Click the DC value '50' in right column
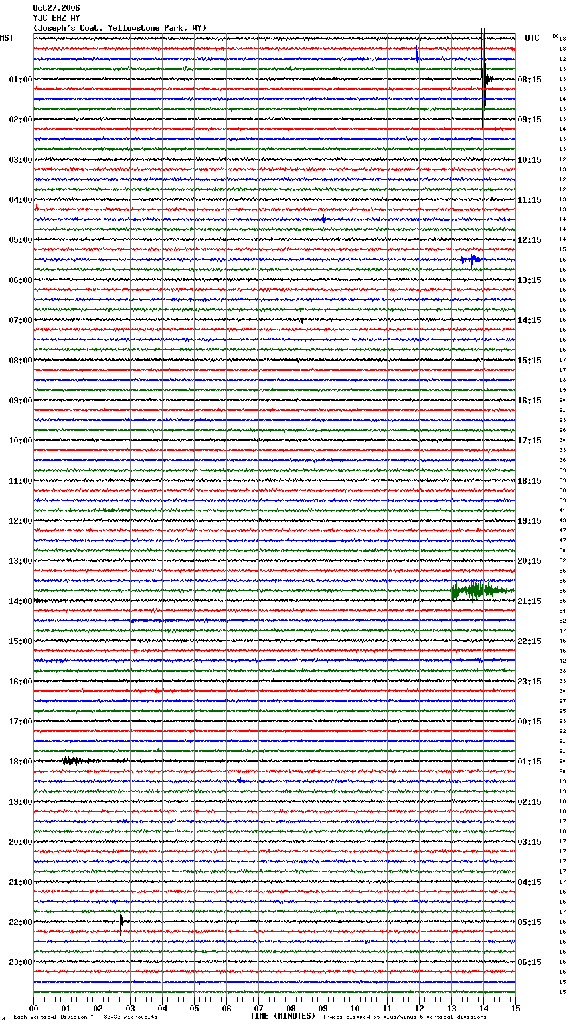Viewport: 569px width, 1026px height. click(x=562, y=551)
